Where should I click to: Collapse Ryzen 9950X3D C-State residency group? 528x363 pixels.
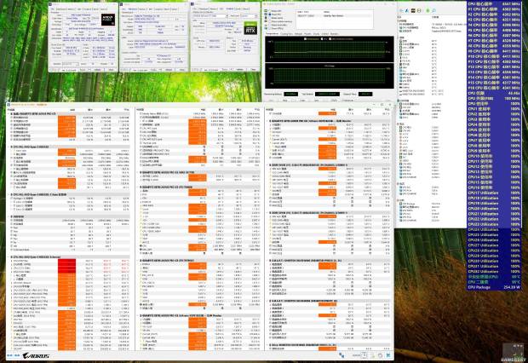tap(9, 194)
